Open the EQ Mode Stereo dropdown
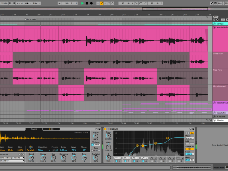 tap(190, 139)
